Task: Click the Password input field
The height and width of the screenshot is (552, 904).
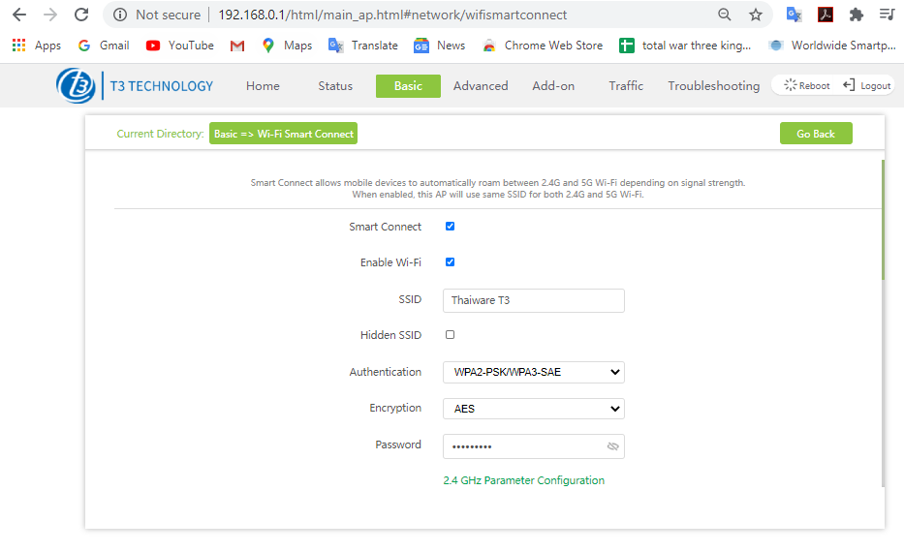Action: 533,446
